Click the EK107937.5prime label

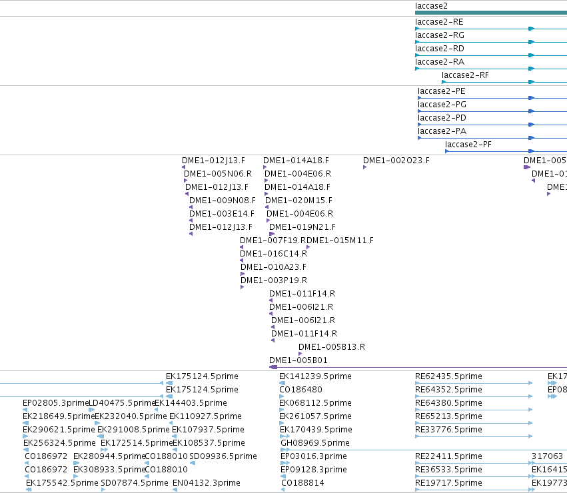pos(209,430)
